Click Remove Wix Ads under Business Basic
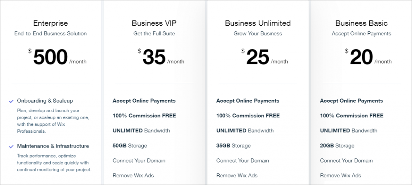 pos(340,175)
